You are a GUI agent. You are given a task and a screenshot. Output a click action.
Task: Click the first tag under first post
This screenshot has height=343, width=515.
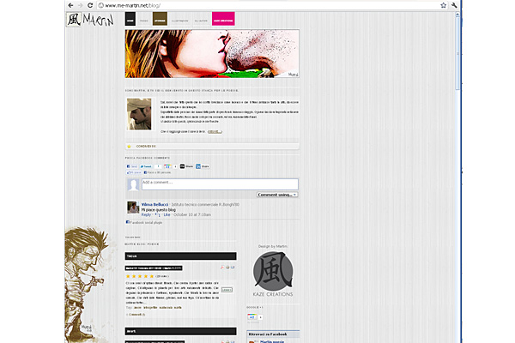tap(137, 308)
